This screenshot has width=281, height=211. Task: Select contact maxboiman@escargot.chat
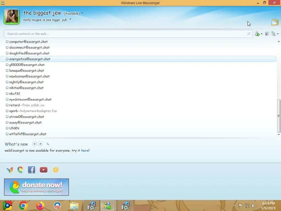point(138,76)
